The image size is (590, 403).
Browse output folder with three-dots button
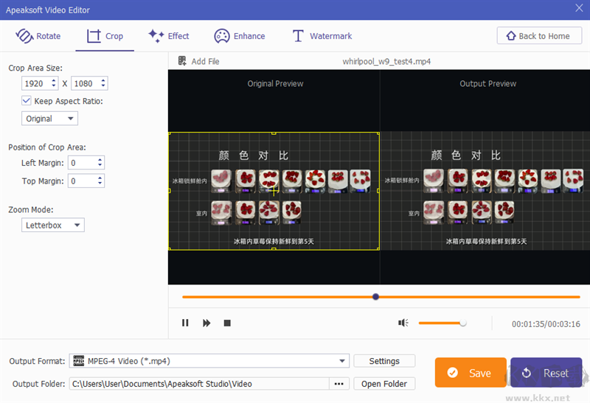tap(339, 384)
